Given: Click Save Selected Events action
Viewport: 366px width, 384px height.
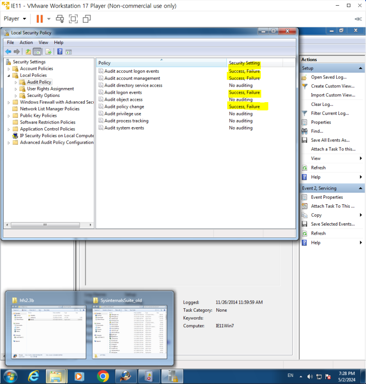Looking at the screenshot, I should [333, 224].
